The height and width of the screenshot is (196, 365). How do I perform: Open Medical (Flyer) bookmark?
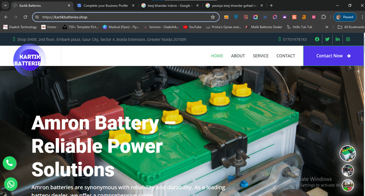tap(121, 27)
